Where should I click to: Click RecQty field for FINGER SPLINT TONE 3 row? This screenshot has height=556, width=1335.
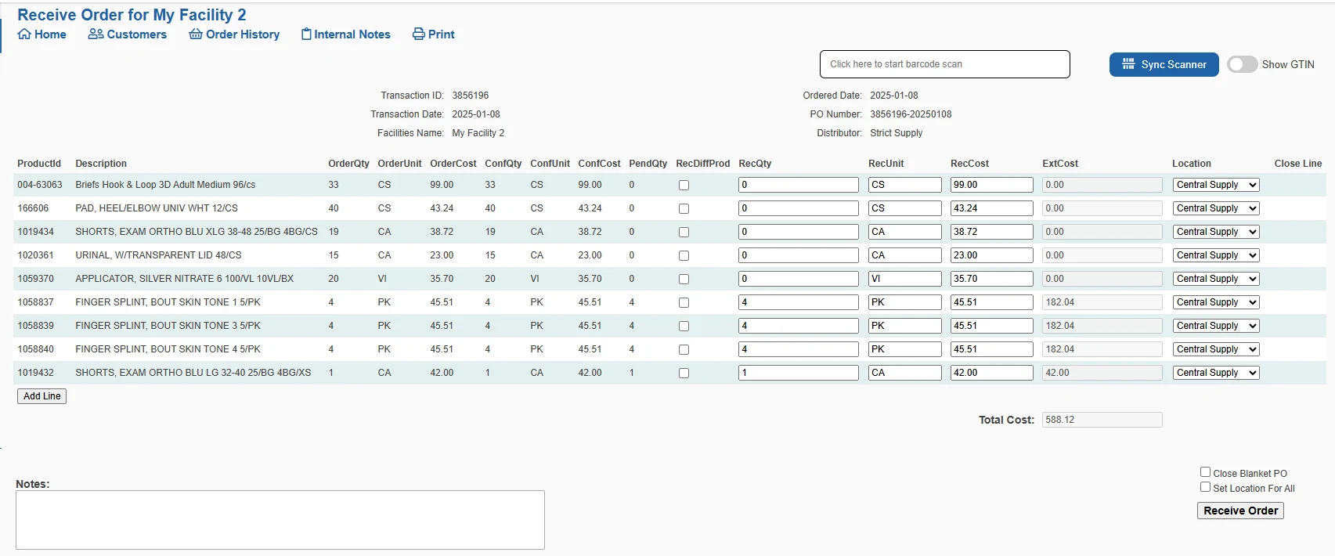pyautogui.click(x=799, y=326)
